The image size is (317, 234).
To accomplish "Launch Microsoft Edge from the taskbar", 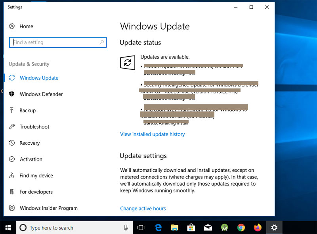I will (158, 228).
